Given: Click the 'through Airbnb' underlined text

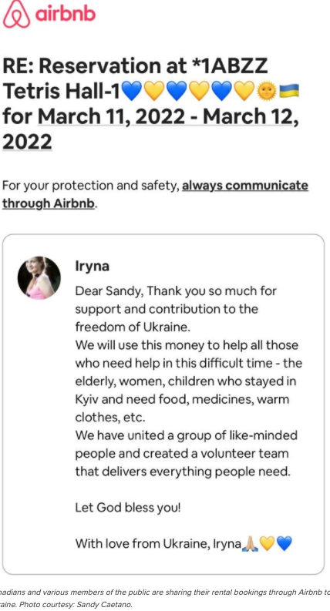Looking at the screenshot, I should [49, 203].
